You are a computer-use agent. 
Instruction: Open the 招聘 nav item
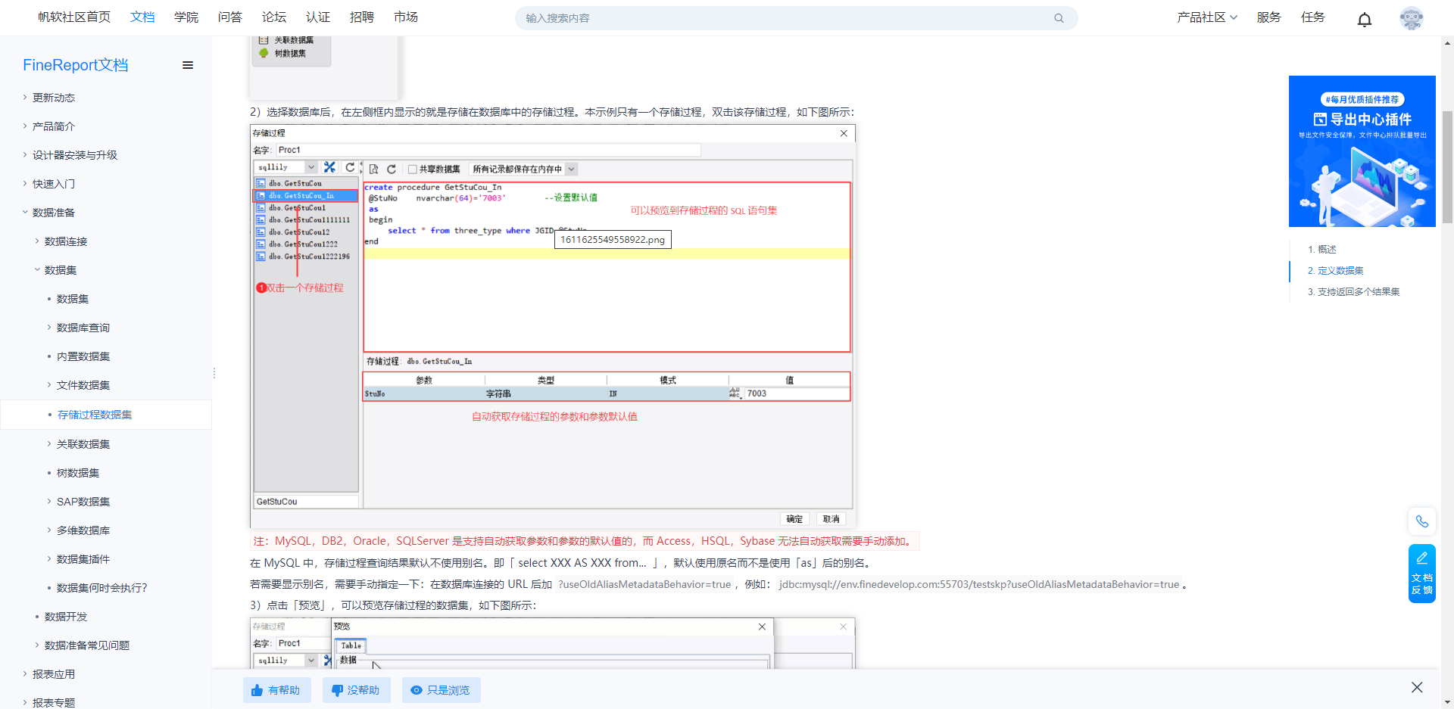[362, 17]
